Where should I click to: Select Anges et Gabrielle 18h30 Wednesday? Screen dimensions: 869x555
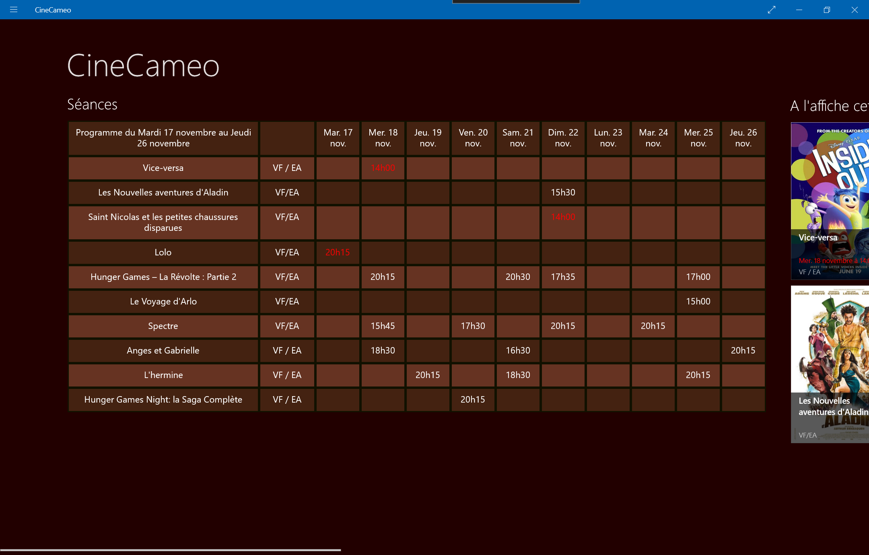[x=383, y=351]
